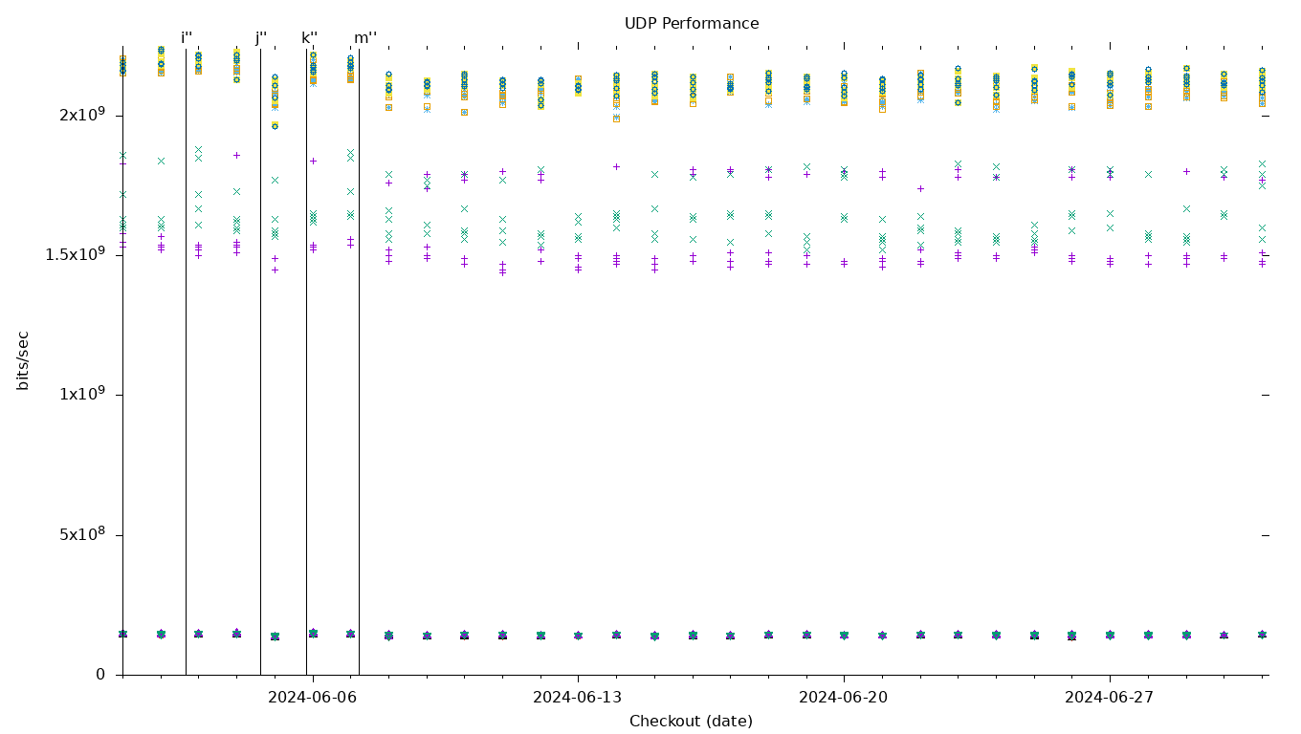Click the 5x10^8 y-axis label
This screenshot has height=734, width=1301.
[x=82, y=534]
